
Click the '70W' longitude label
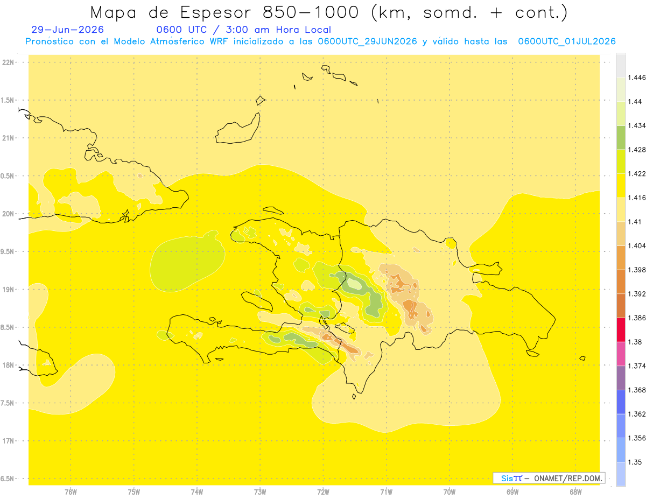point(449,491)
